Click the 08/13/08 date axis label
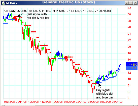The height and width of the screenshot is (106, 138). (x=9, y=102)
